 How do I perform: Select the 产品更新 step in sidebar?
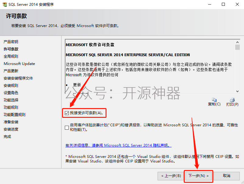click(x=11, y=71)
